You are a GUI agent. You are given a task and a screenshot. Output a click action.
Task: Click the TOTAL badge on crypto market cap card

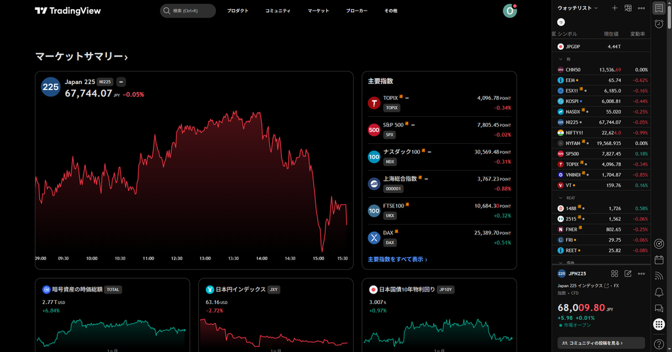113,290
